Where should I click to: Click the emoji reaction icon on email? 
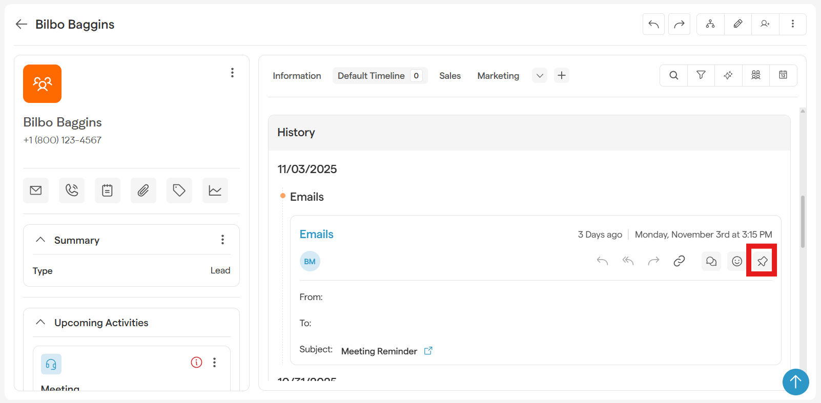coord(736,261)
